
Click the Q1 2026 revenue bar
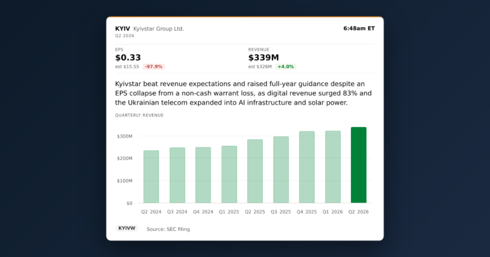tap(333, 166)
